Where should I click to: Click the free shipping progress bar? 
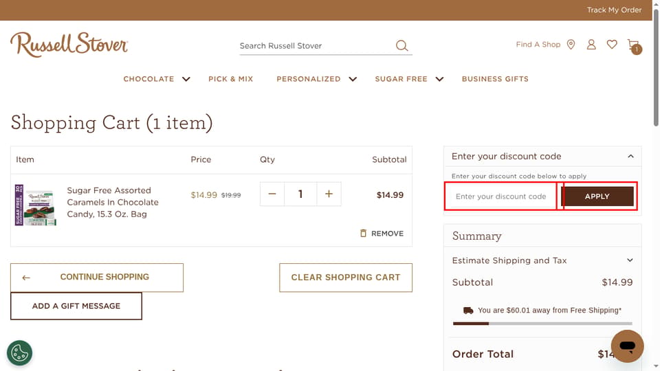pyautogui.click(x=542, y=324)
